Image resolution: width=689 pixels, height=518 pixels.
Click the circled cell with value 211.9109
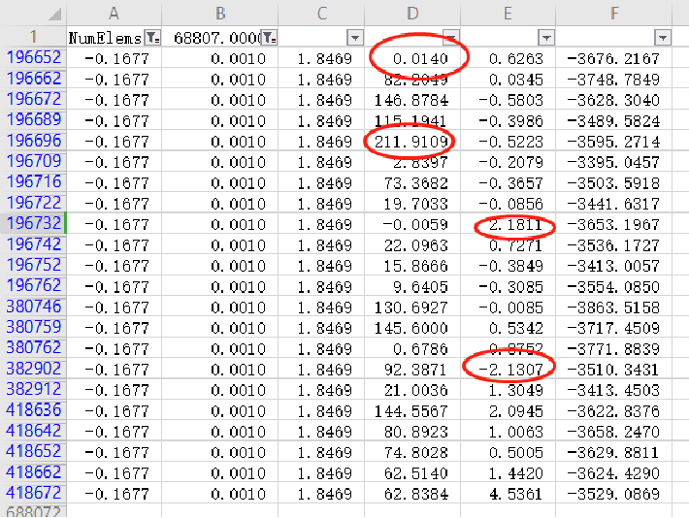(409, 142)
